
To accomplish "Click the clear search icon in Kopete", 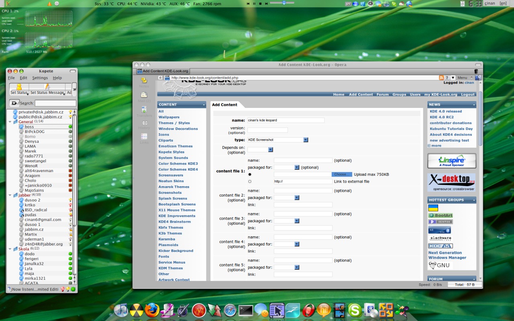I will click(14, 103).
